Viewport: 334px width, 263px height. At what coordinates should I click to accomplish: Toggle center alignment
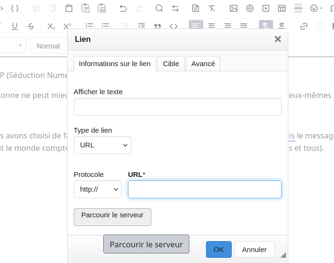pos(212,26)
